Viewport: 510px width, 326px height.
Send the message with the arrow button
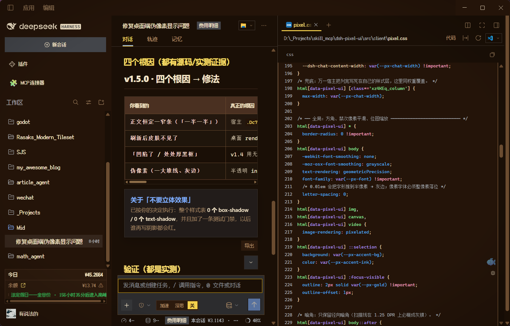(254, 305)
